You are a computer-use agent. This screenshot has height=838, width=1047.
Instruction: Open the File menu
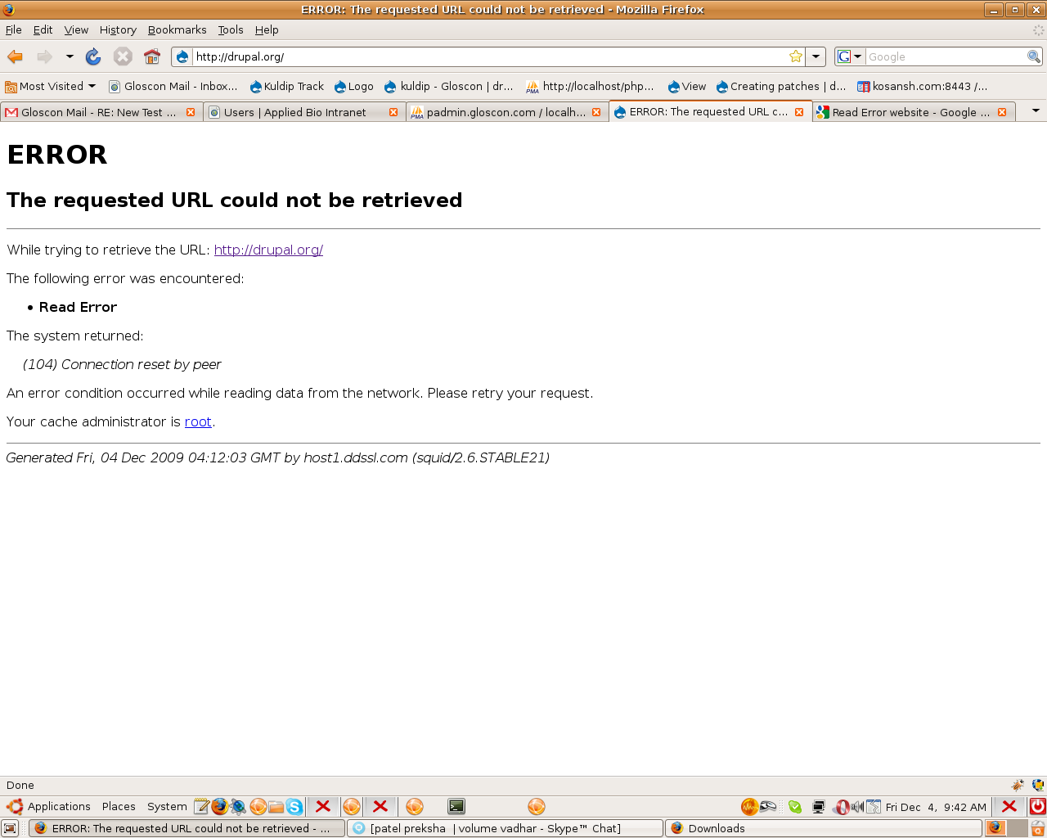click(x=14, y=29)
